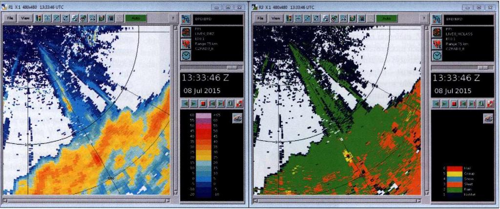Stop animation with red square in left window

[x=203, y=103]
